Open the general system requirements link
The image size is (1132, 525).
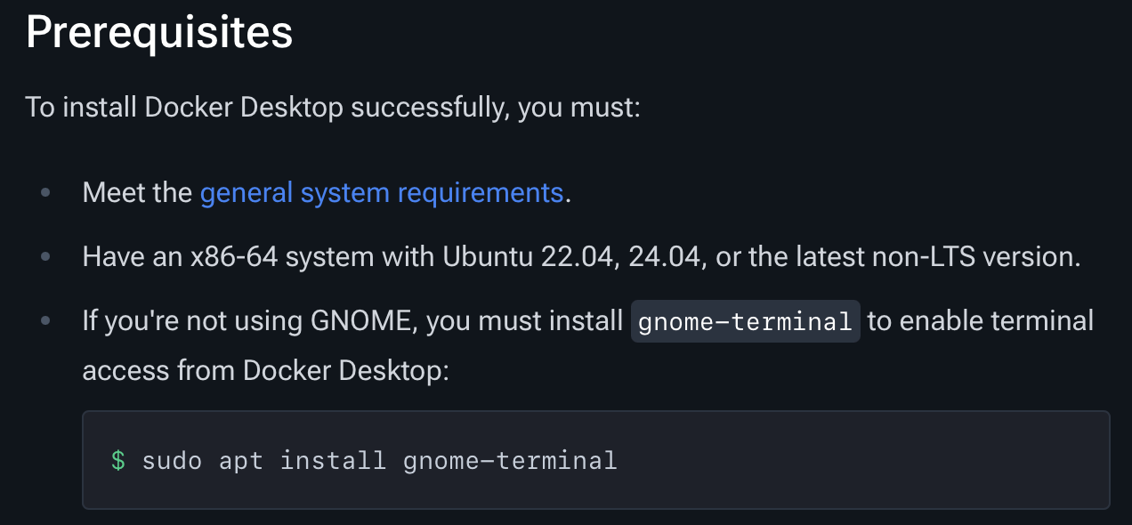[382, 192]
